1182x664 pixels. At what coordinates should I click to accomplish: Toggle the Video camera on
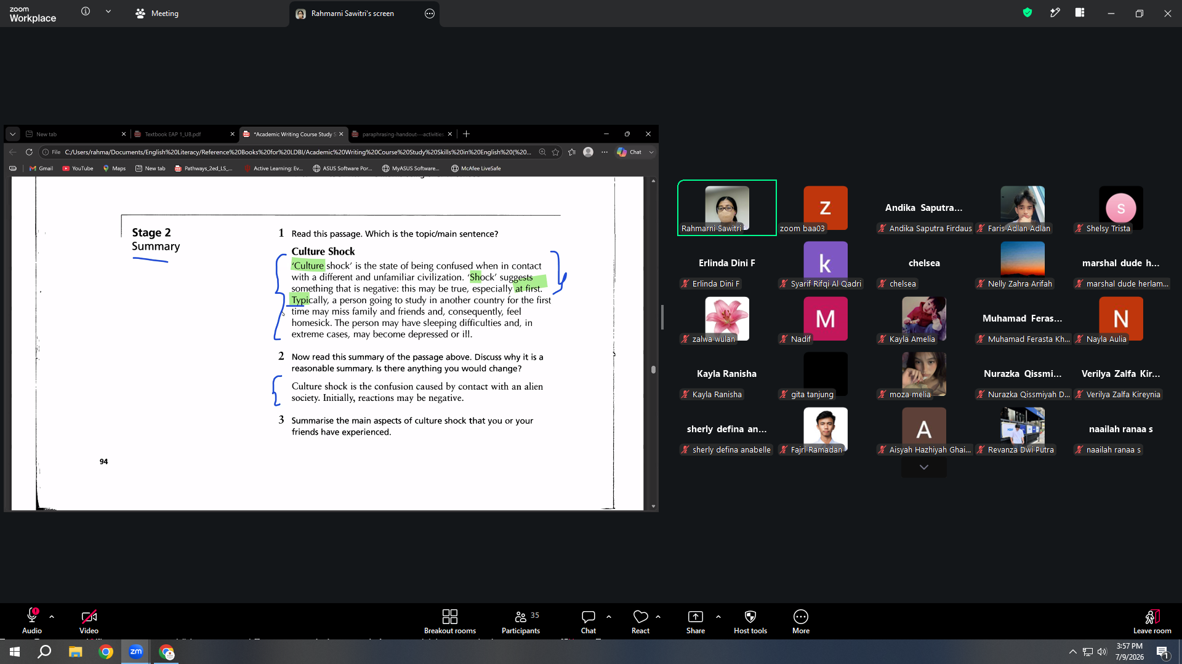point(89,621)
